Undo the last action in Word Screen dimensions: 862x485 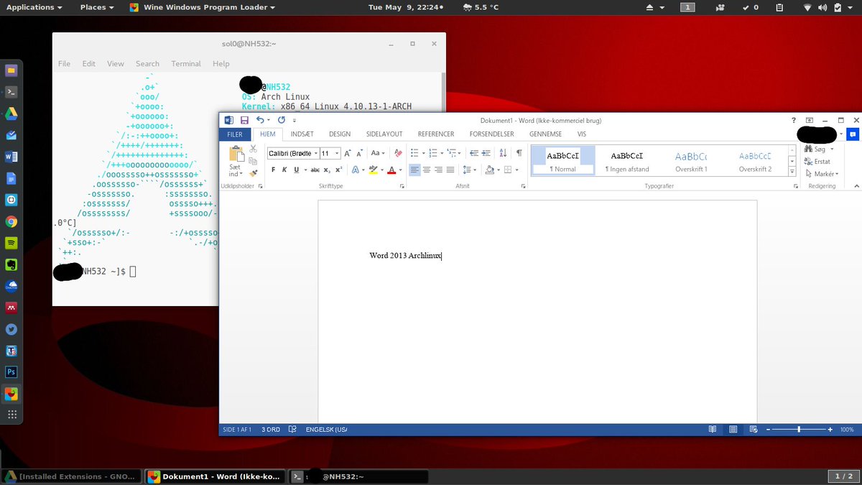[260, 120]
